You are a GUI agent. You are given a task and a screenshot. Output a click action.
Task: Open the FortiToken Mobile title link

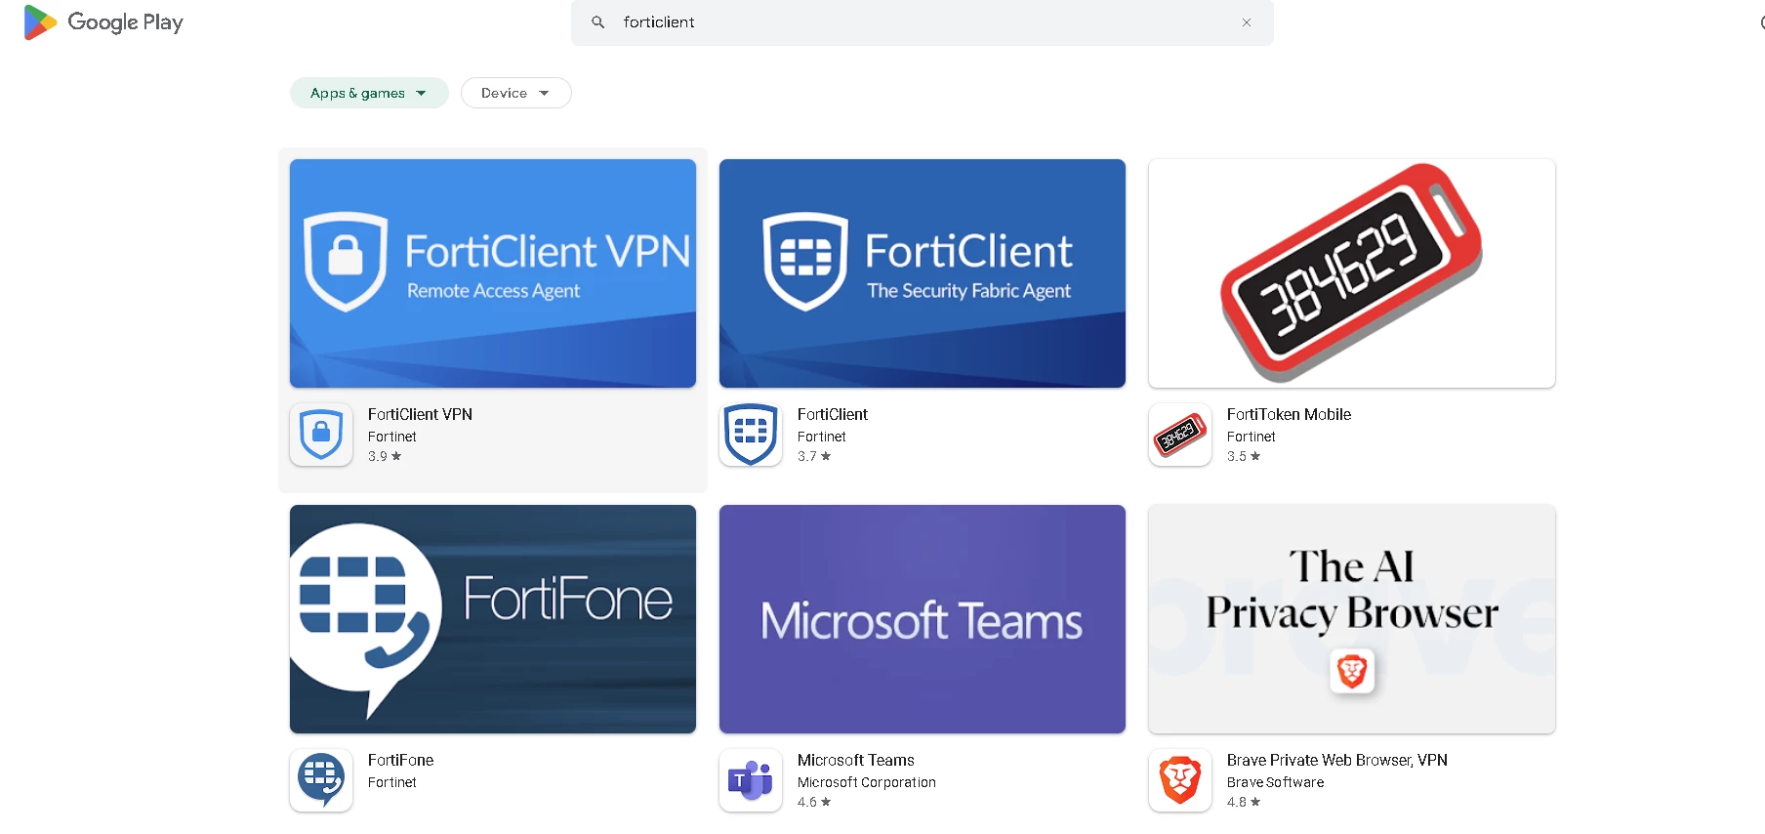point(1289,414)
